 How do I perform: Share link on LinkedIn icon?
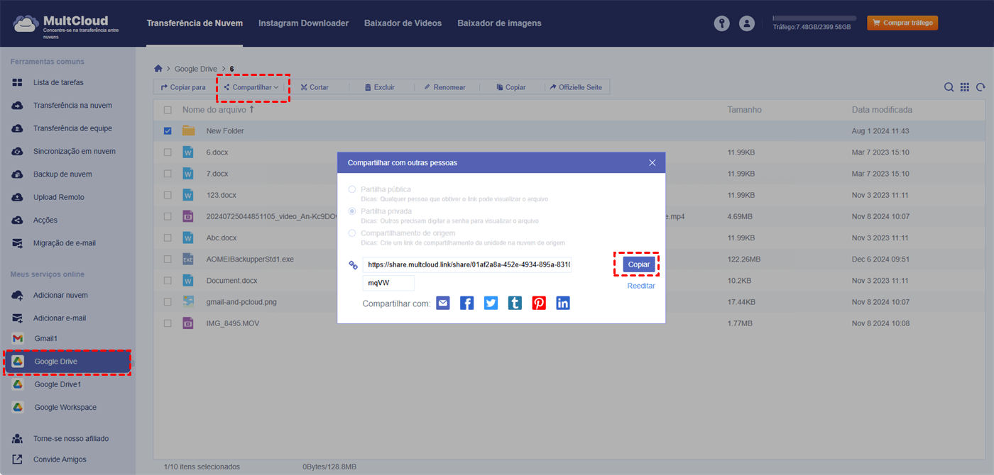[563, 303]
